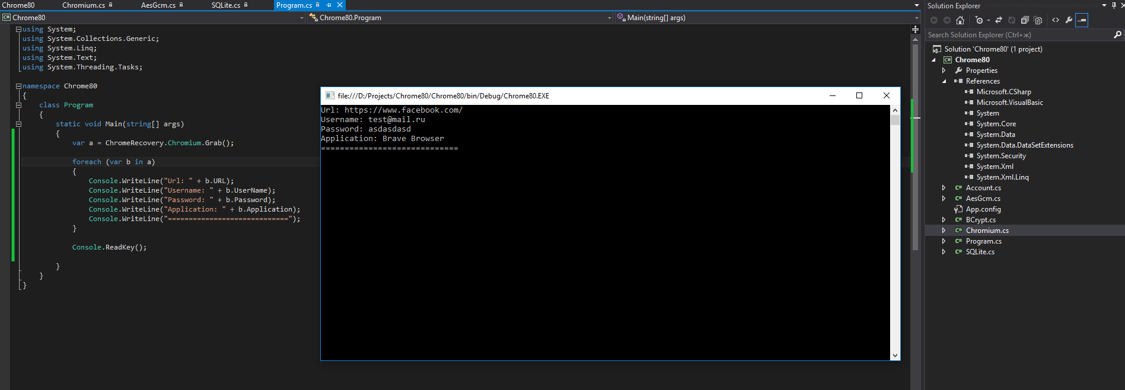
Task: Close the Chrome80.EXE console window
Action: [886, 95]
